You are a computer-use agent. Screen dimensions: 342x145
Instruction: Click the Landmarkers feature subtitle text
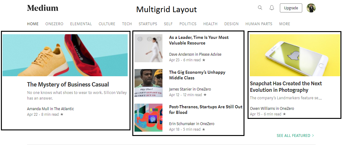pos(286,98)
